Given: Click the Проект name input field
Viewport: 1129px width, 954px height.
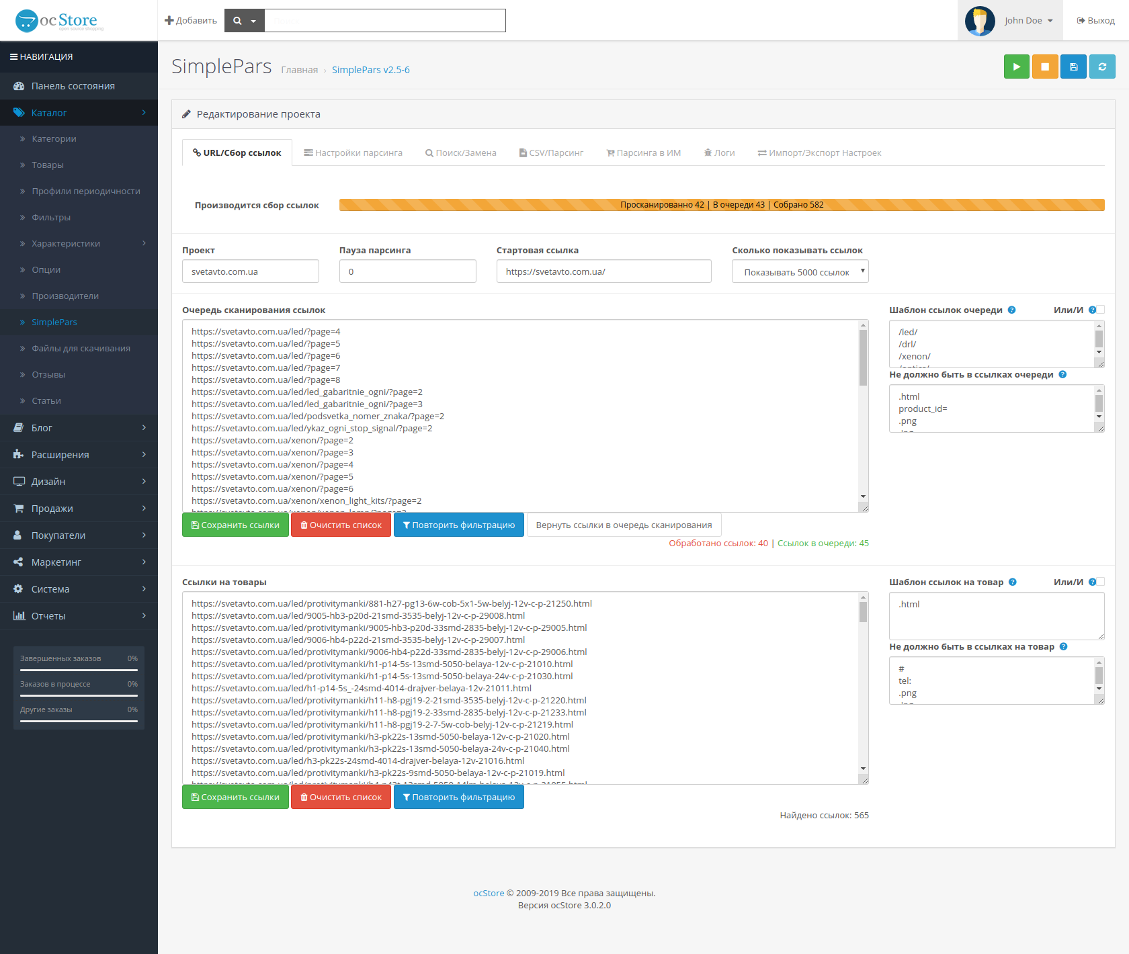Looking at the screenshot, I should [x=251, y=271].
